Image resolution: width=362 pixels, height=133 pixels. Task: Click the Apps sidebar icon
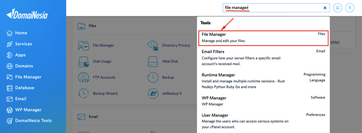pos(10,55)
